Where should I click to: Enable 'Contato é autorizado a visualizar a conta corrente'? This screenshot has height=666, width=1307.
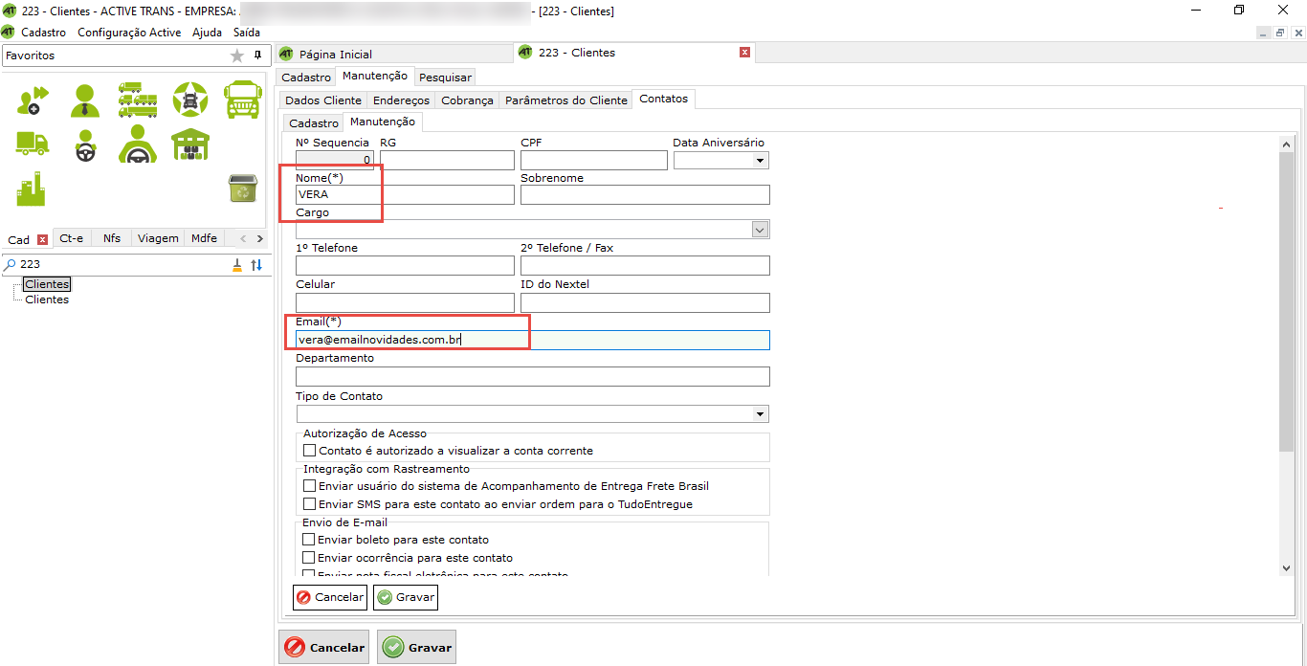[x=309, y=451]
